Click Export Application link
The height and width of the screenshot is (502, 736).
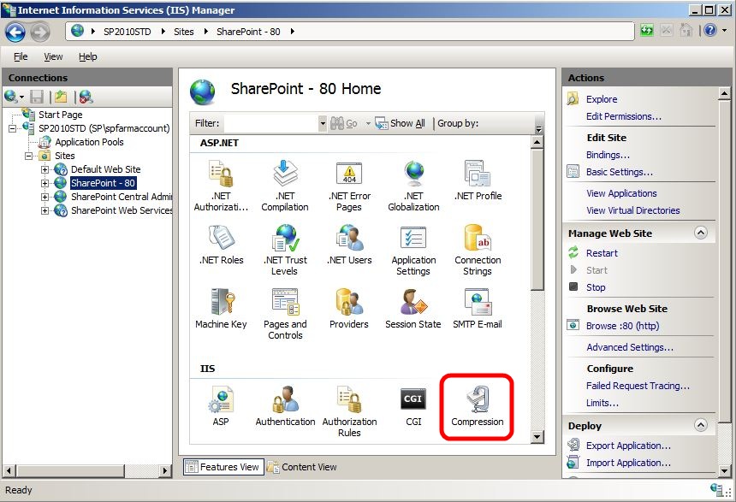[628, 446]
